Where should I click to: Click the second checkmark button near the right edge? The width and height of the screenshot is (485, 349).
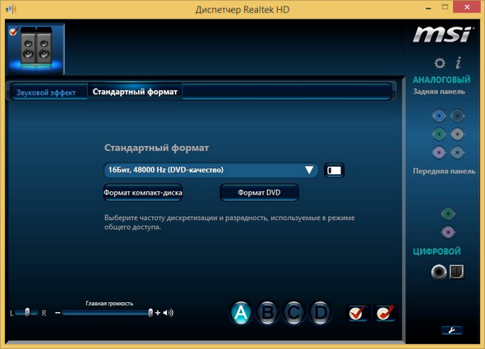(385, 313)
